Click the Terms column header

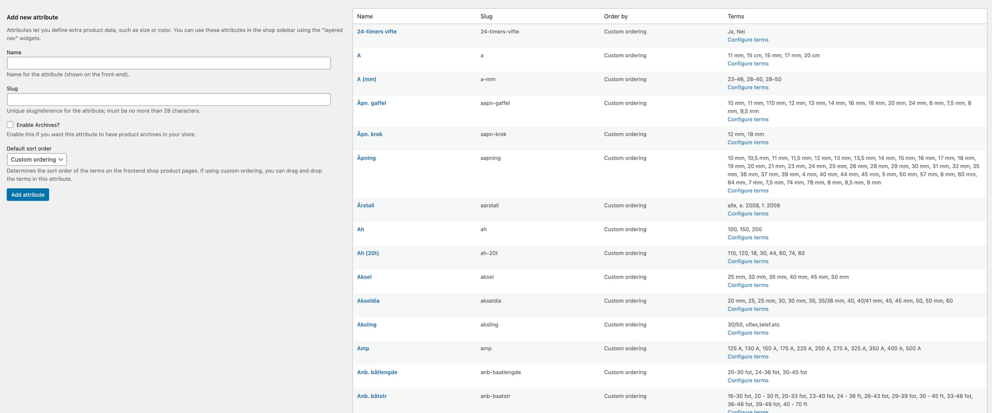tap(736, 17)
